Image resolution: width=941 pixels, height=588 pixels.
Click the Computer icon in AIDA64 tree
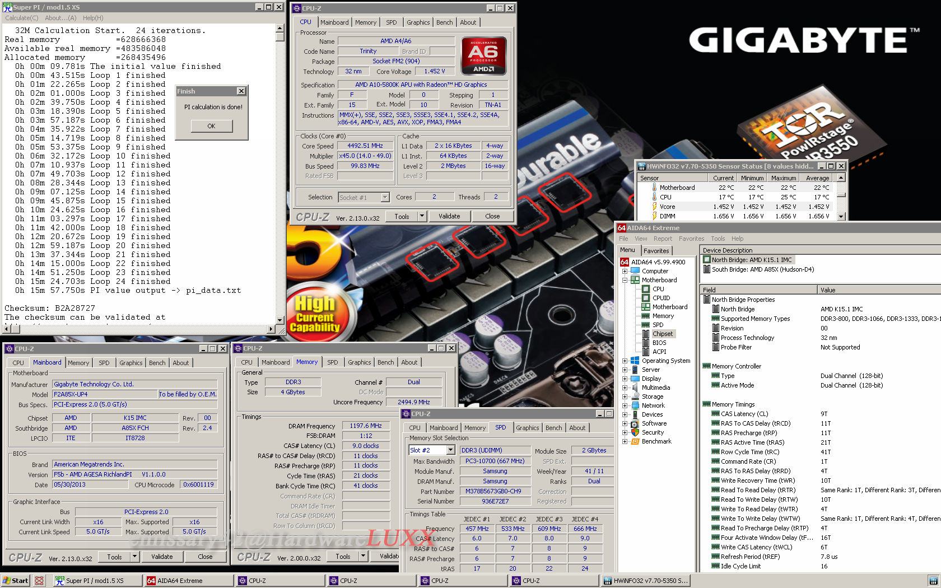[635, 271]
